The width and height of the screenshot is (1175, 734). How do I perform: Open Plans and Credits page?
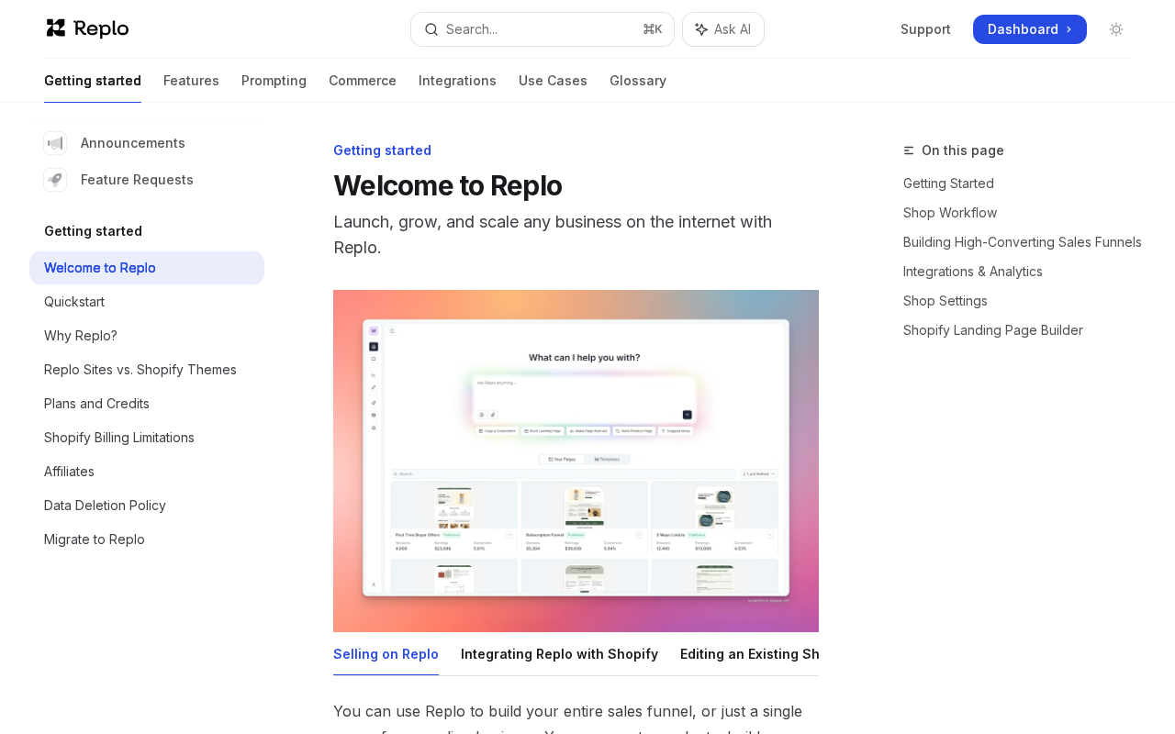tap(147, 404)
